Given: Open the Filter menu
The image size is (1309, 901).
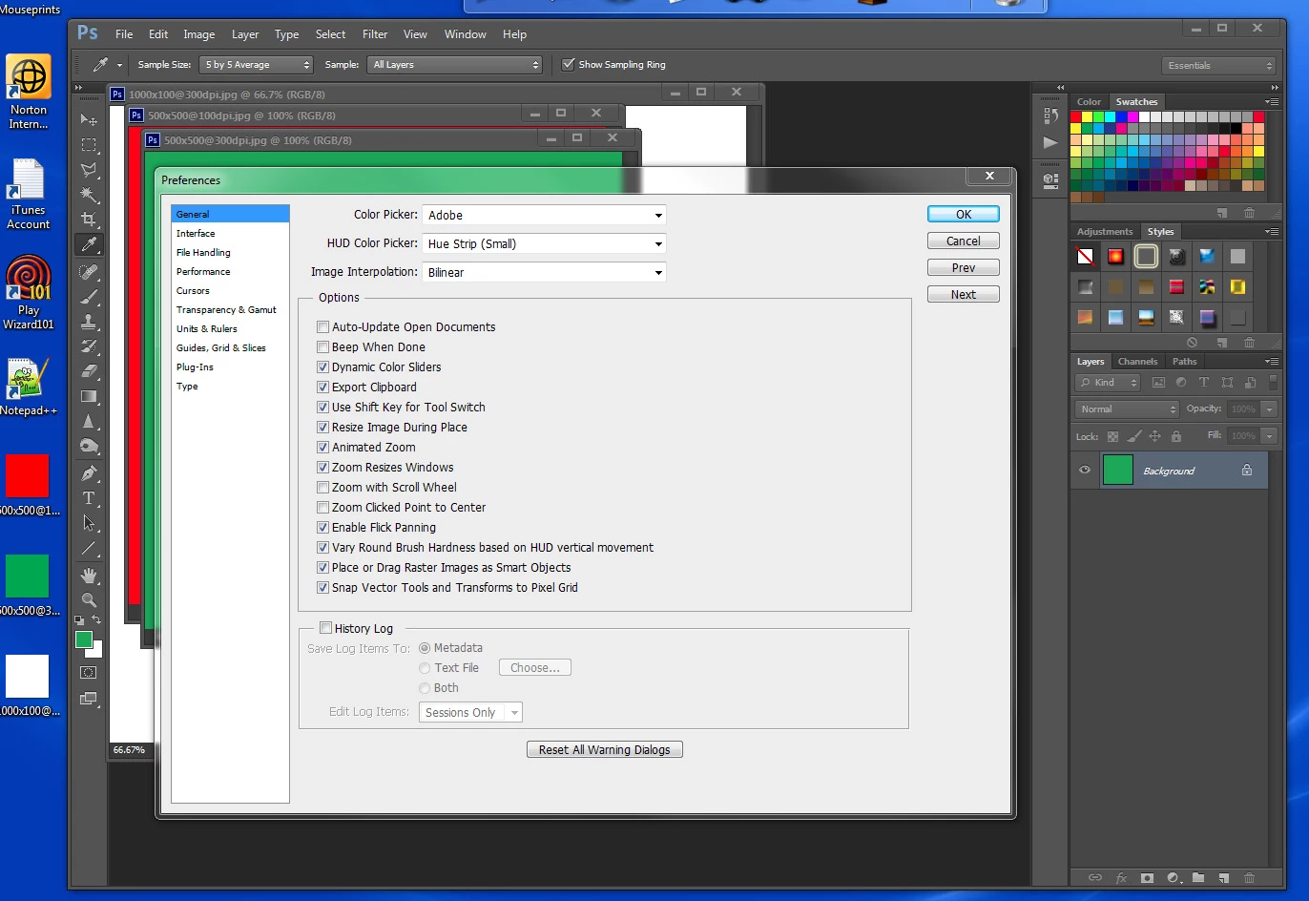Looking at the screenshot, I should coord(375,34).
